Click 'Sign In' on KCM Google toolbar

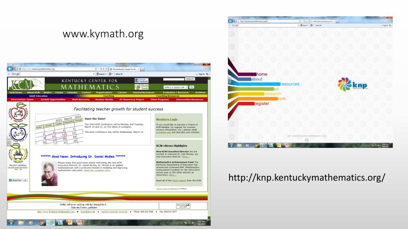[202, 74]
